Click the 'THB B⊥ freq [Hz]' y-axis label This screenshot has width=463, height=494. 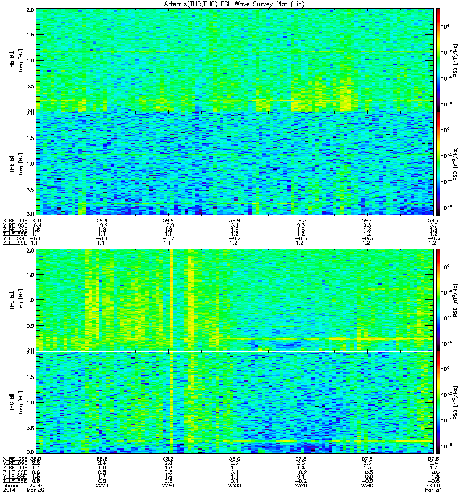pyautogui.click(x=17, y=61)
